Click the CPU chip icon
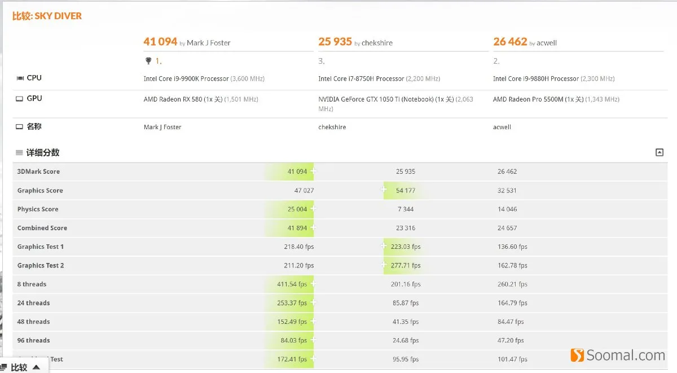This screenshot has height=373, width=677. point(20,78)
